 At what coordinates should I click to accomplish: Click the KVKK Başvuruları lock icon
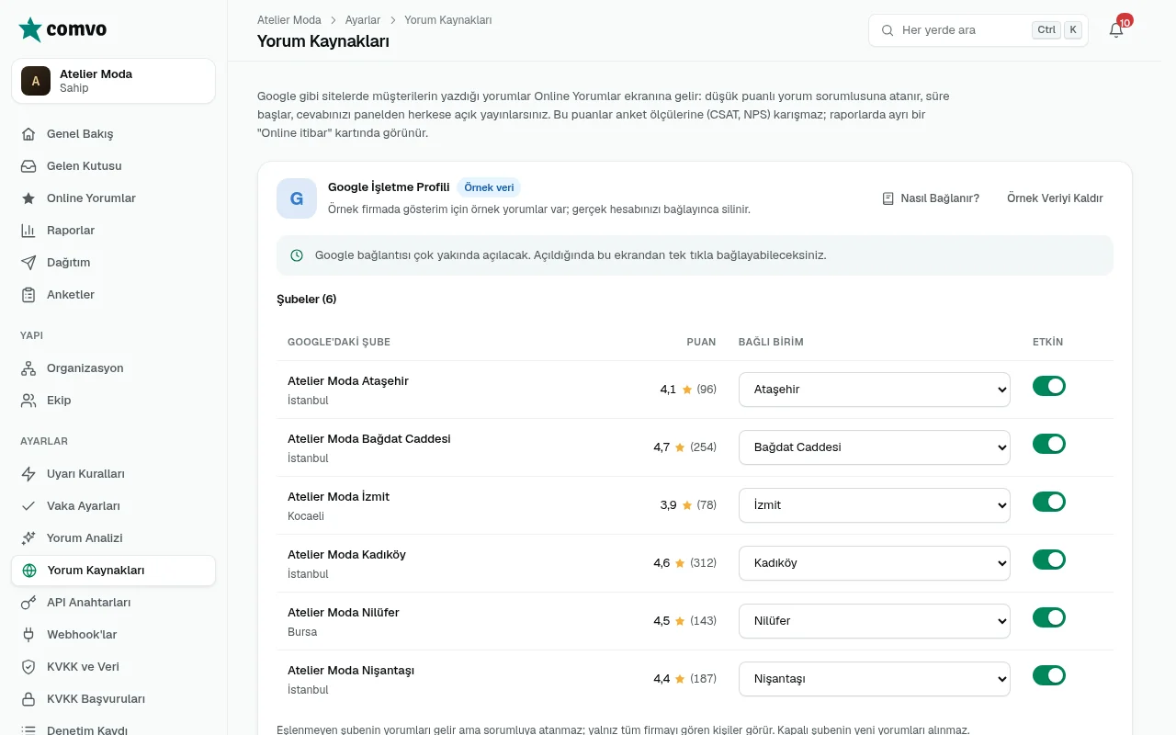click(x=28, y=699)
